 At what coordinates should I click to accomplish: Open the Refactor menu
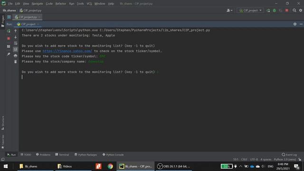(x=61, y=4)
